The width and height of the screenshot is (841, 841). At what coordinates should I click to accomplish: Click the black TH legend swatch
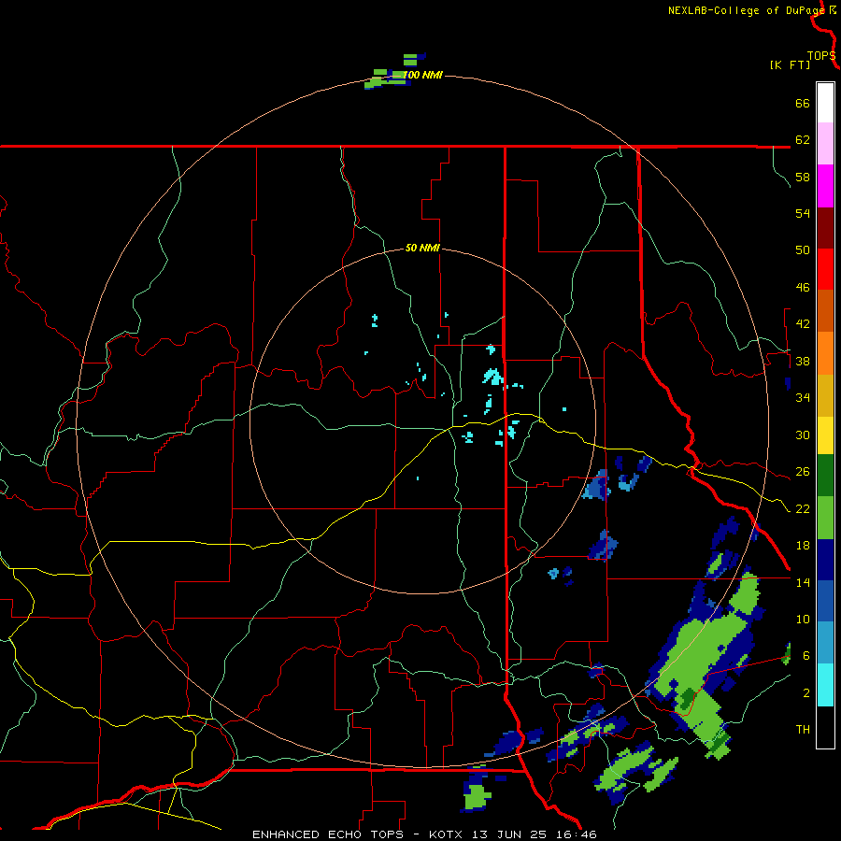pos(825,727)
